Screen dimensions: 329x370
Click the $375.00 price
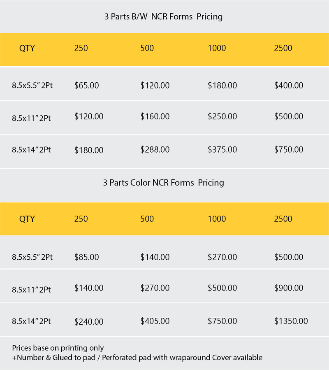click(222, 150)
